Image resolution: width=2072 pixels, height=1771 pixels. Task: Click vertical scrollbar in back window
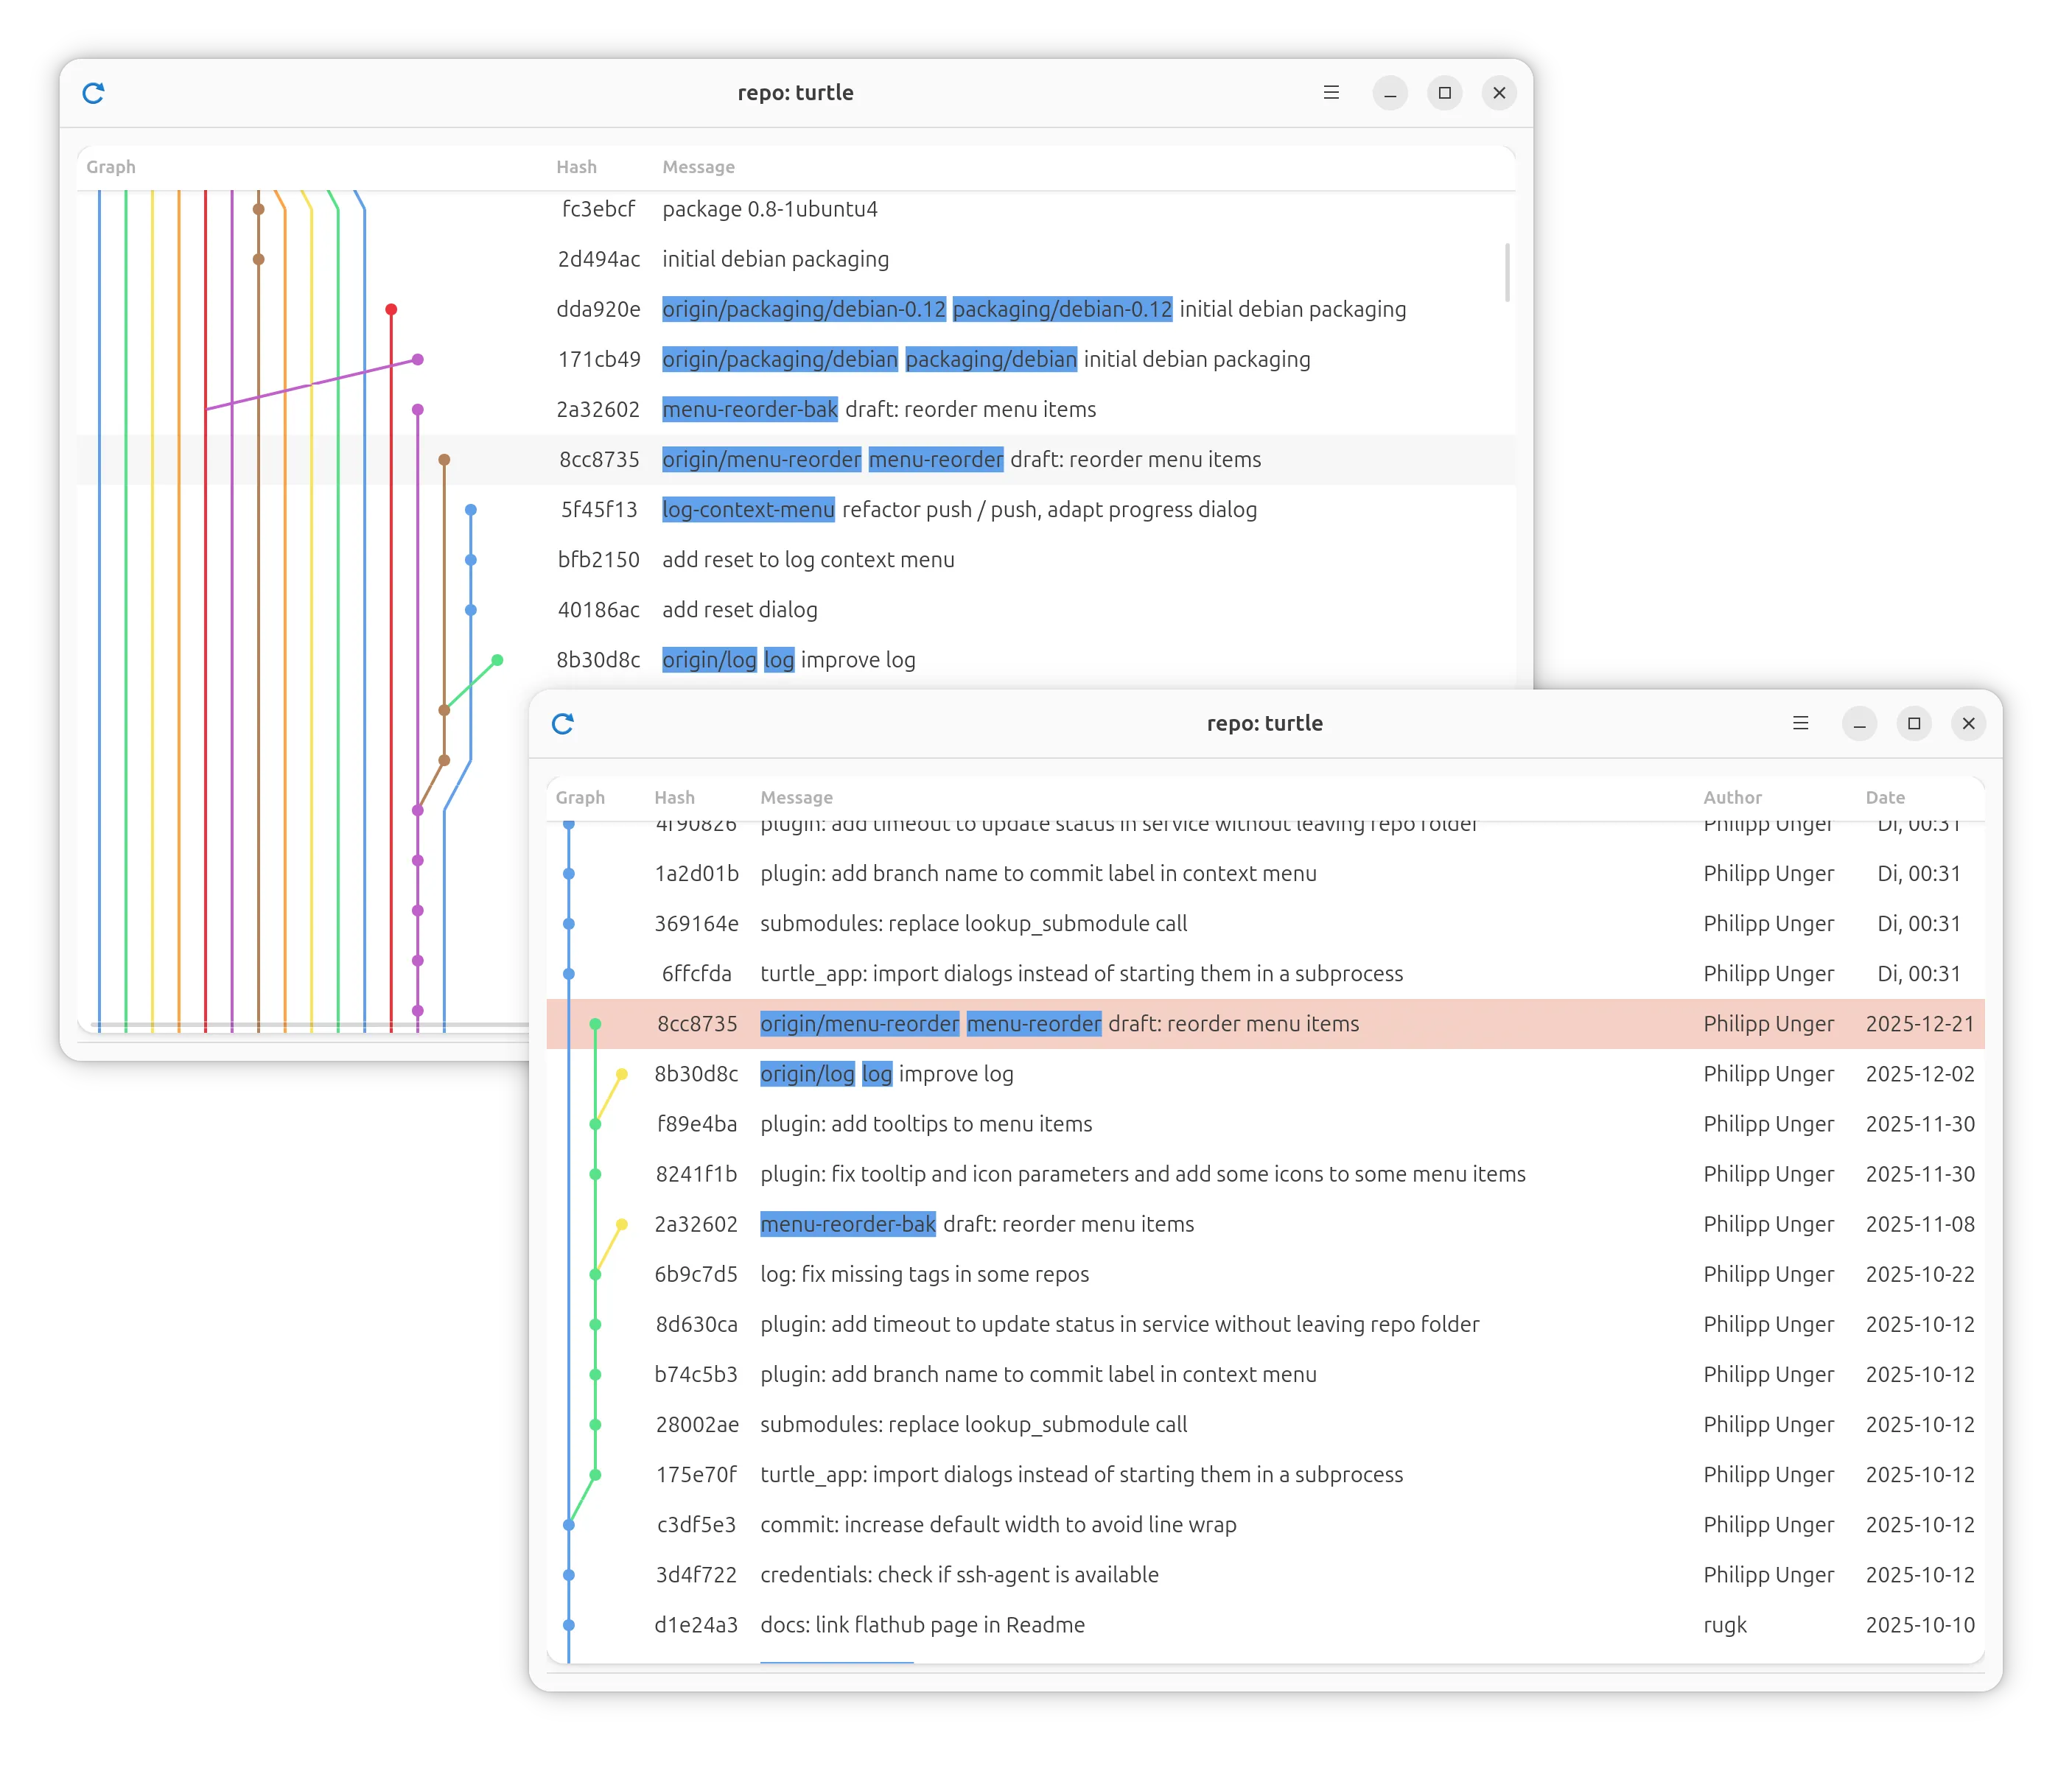1507,272
